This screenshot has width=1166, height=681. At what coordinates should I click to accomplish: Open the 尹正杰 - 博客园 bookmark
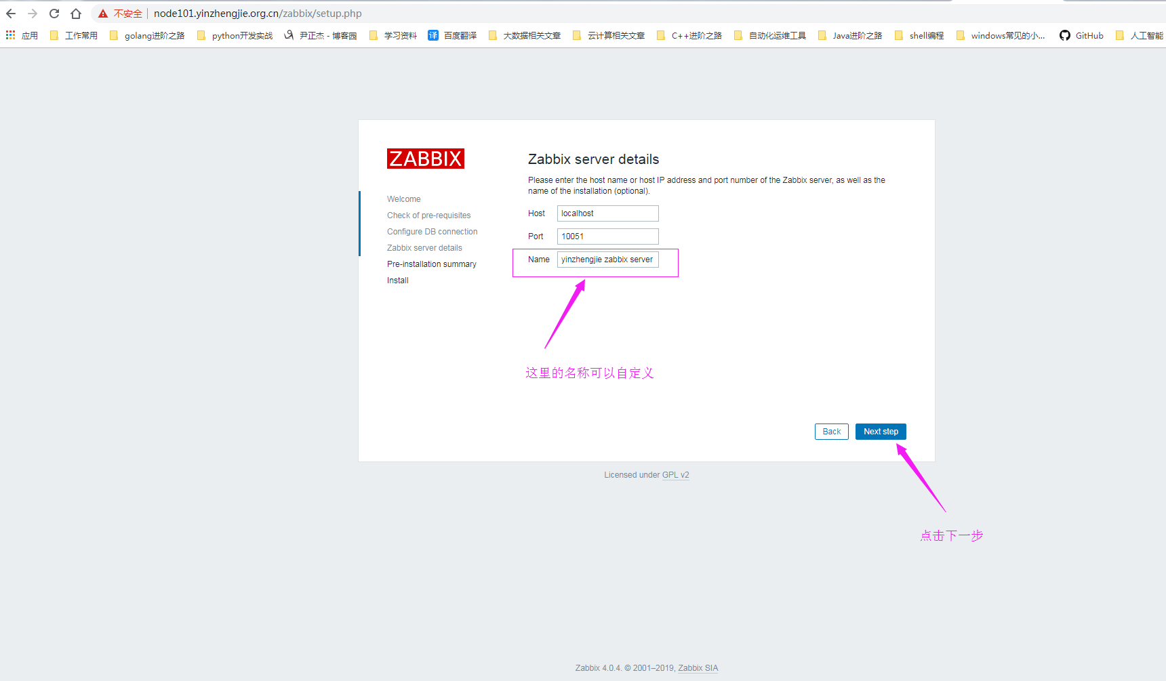321,35
